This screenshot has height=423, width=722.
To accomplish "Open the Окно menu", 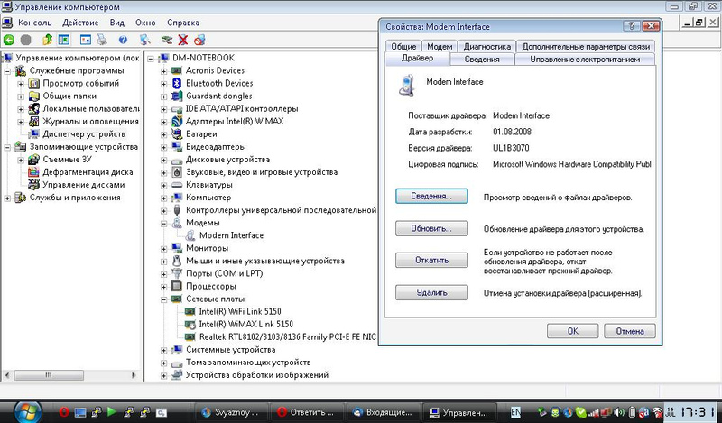I will 145,23.
